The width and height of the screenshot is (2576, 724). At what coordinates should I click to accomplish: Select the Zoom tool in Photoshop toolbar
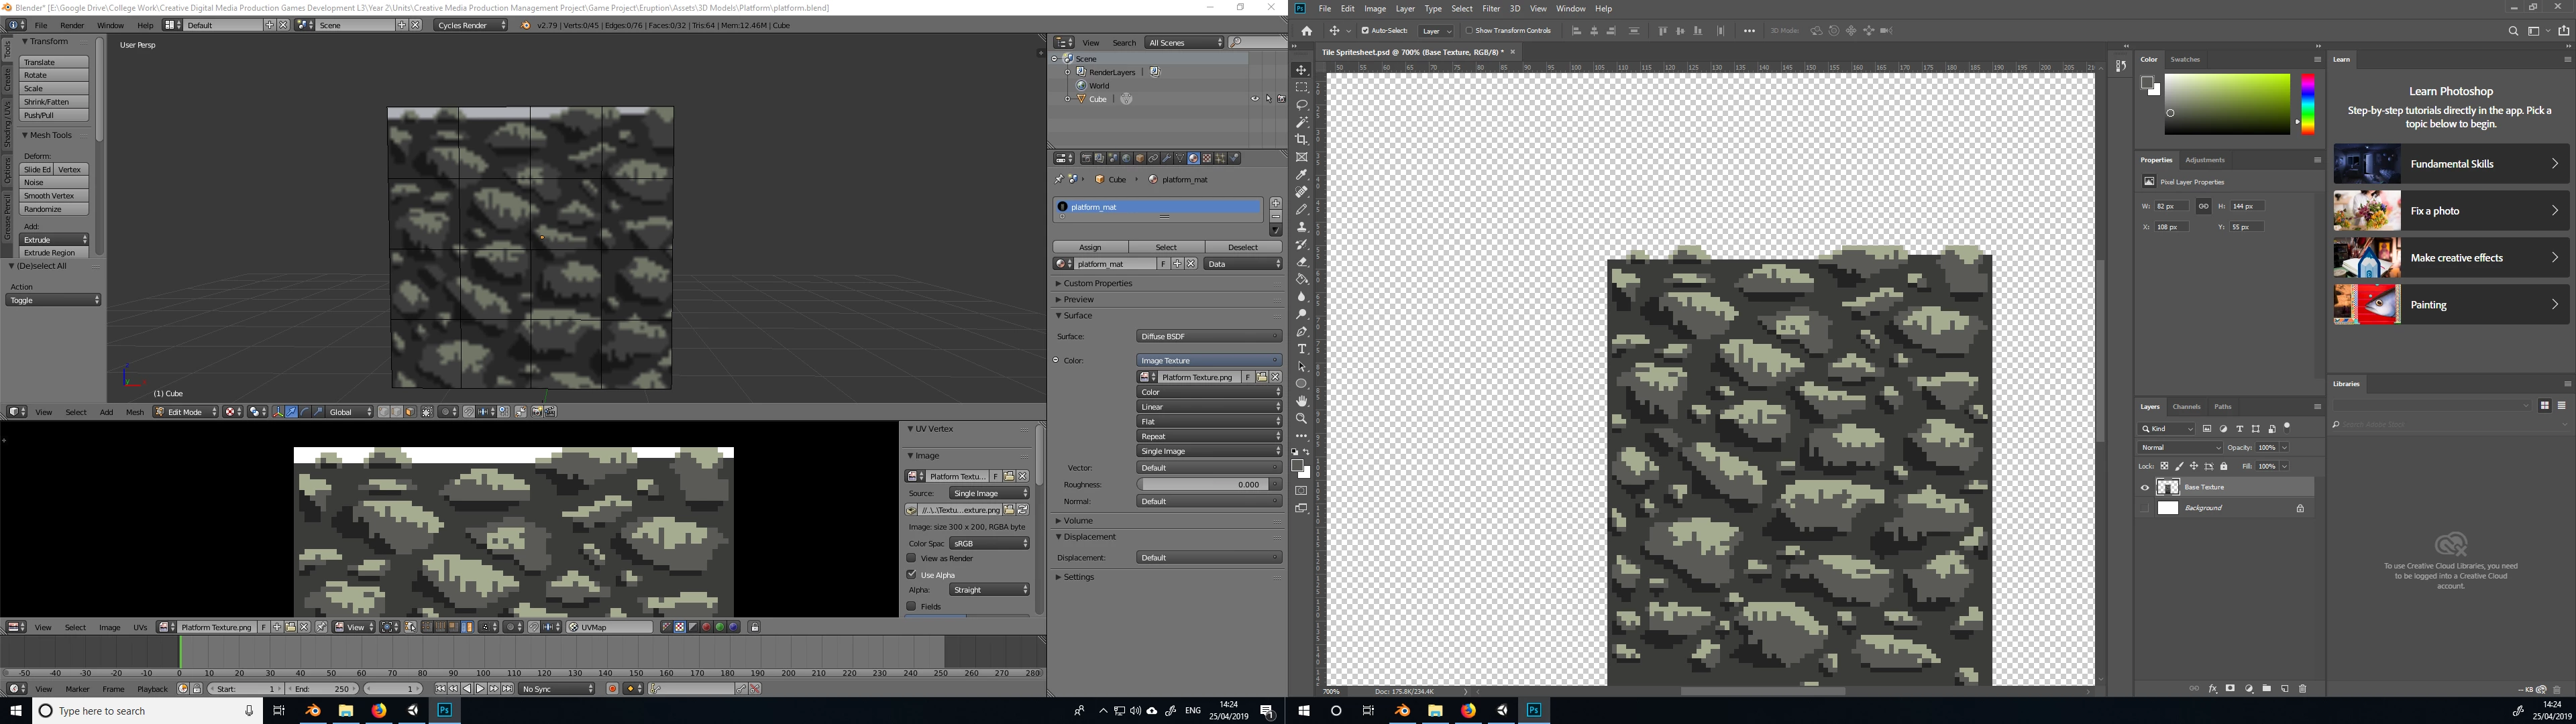(x=1301, y=419)
